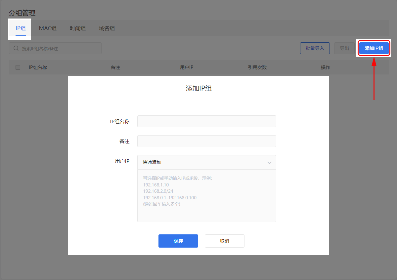The image size is (397, 280).
Task: Click the search magnifier icon
Action: (16, 48)
